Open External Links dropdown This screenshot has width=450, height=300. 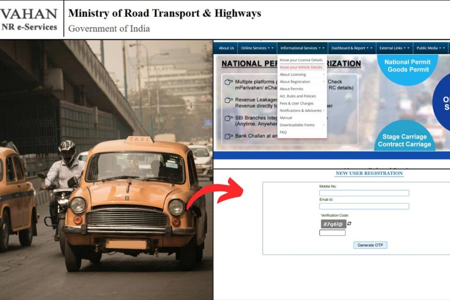394,48
